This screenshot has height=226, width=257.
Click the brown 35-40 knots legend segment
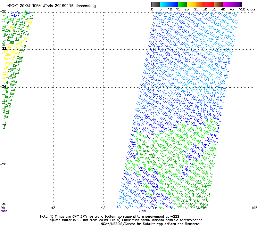click(x=219, y=4)
